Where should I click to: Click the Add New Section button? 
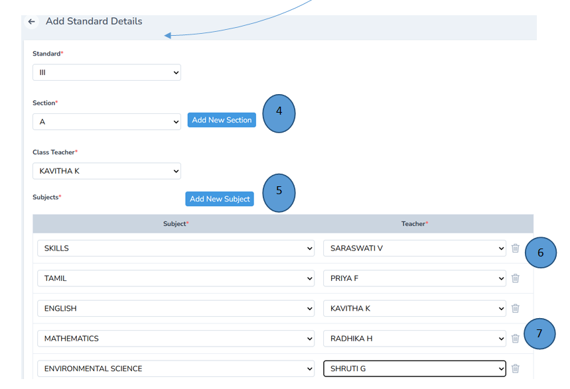point(221,120)
